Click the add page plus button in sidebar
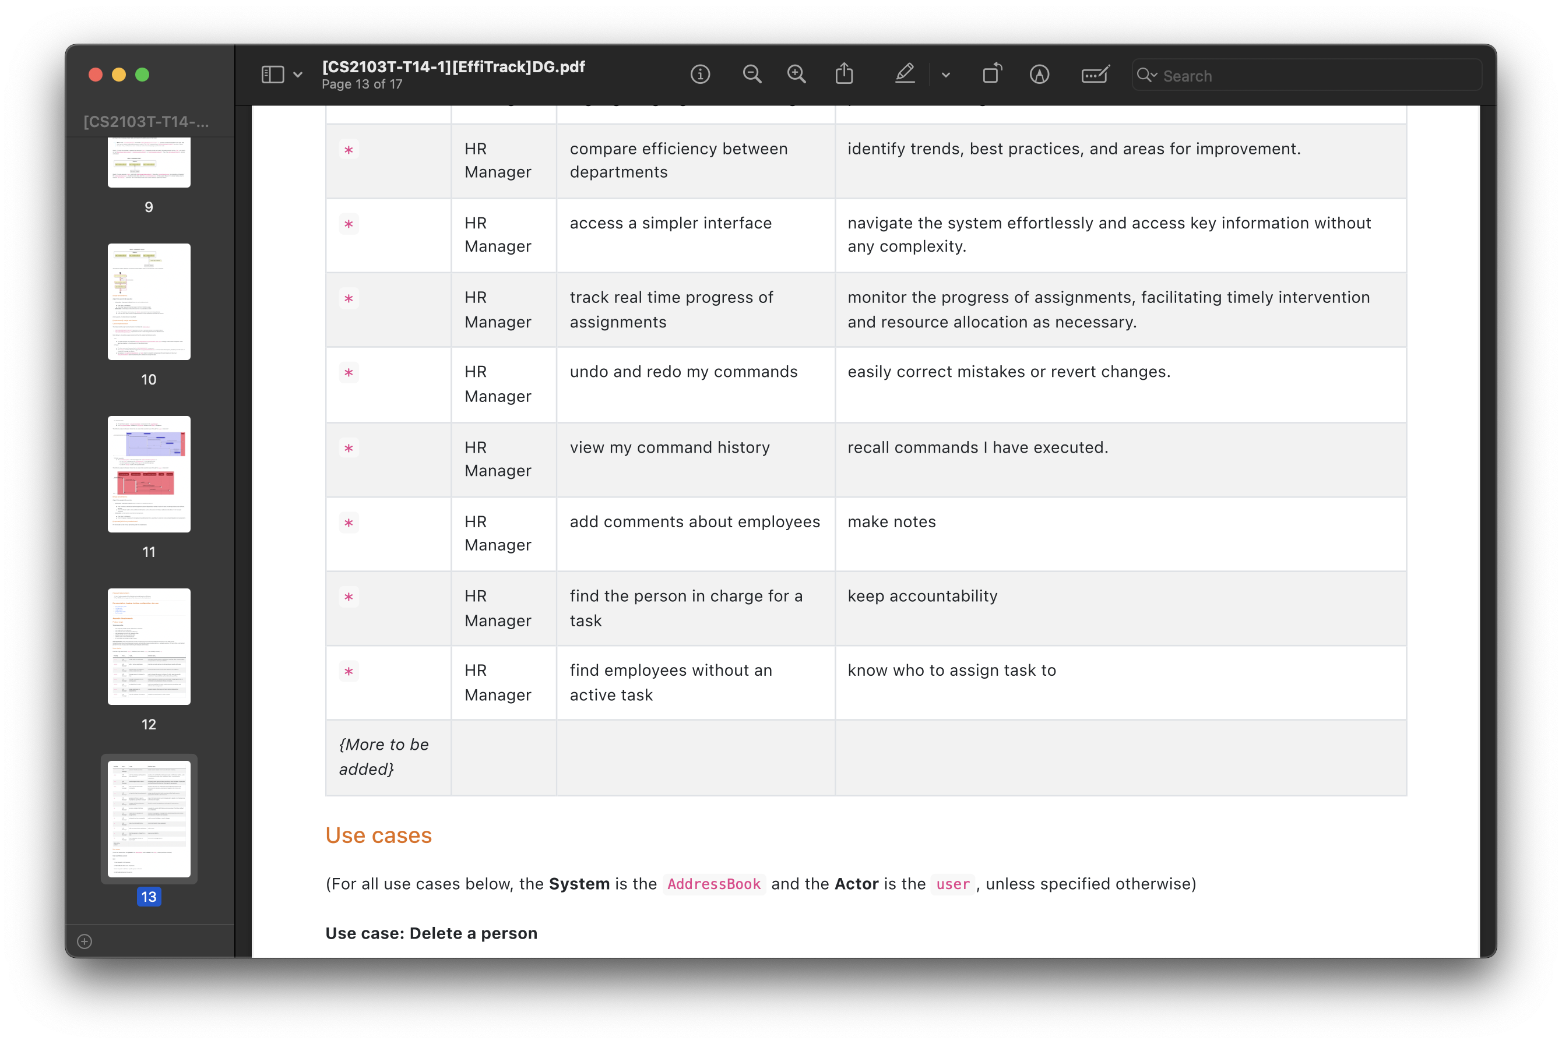The image size is (1562, 1044). 85,941
